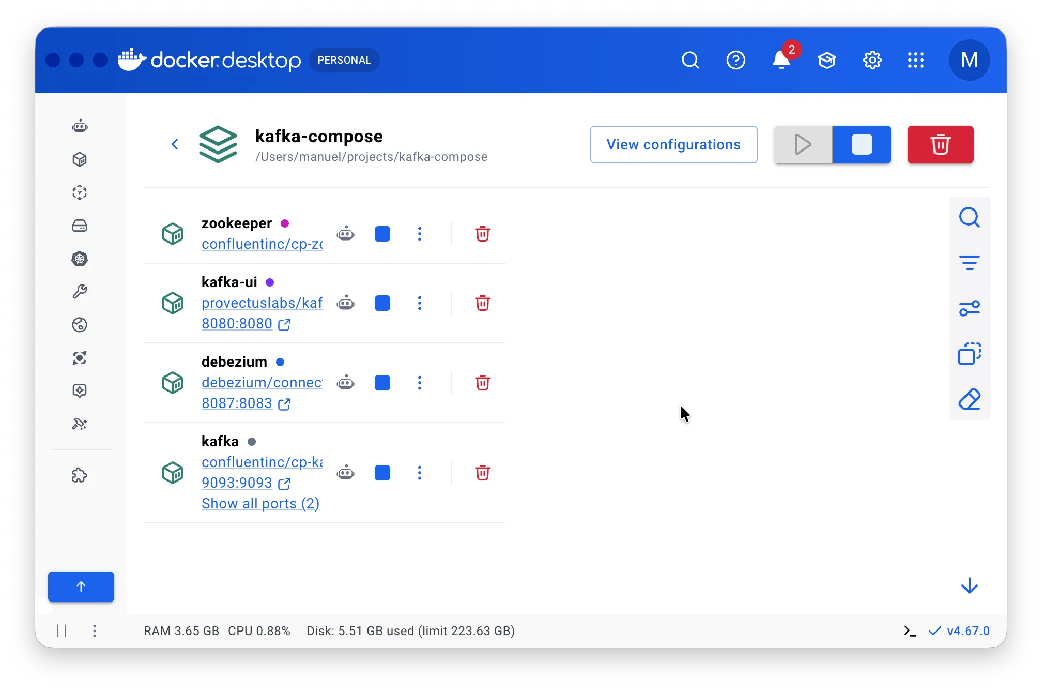
Task: Expand Show all ports (2) for kafka
Action: point(260,504)
